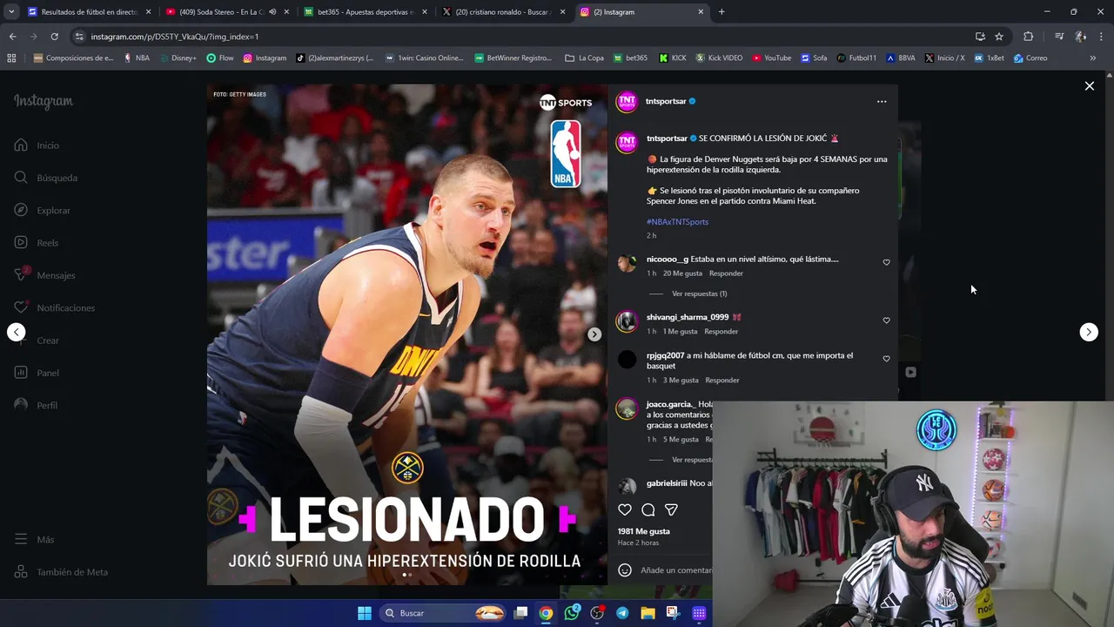Open Instagram Inicio from the sidebar
The image size is (1114, 627).
[37, 145]
